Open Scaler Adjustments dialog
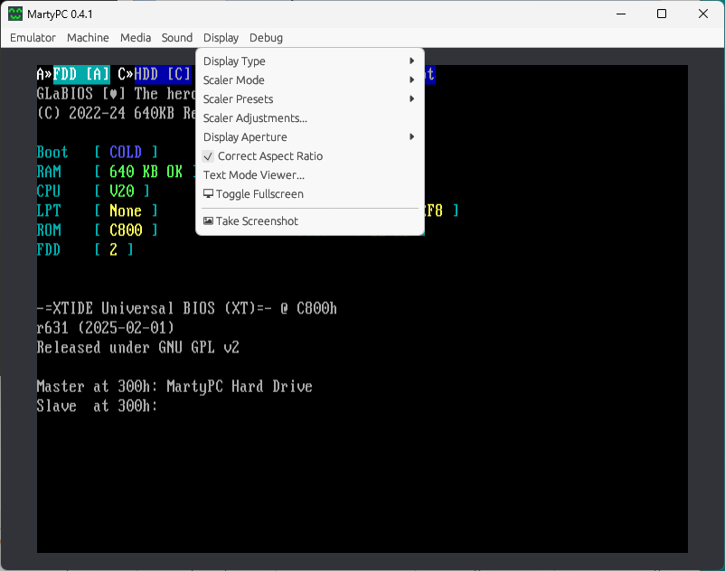Viewport: 725px width, 571px height. tap(255, 118)
